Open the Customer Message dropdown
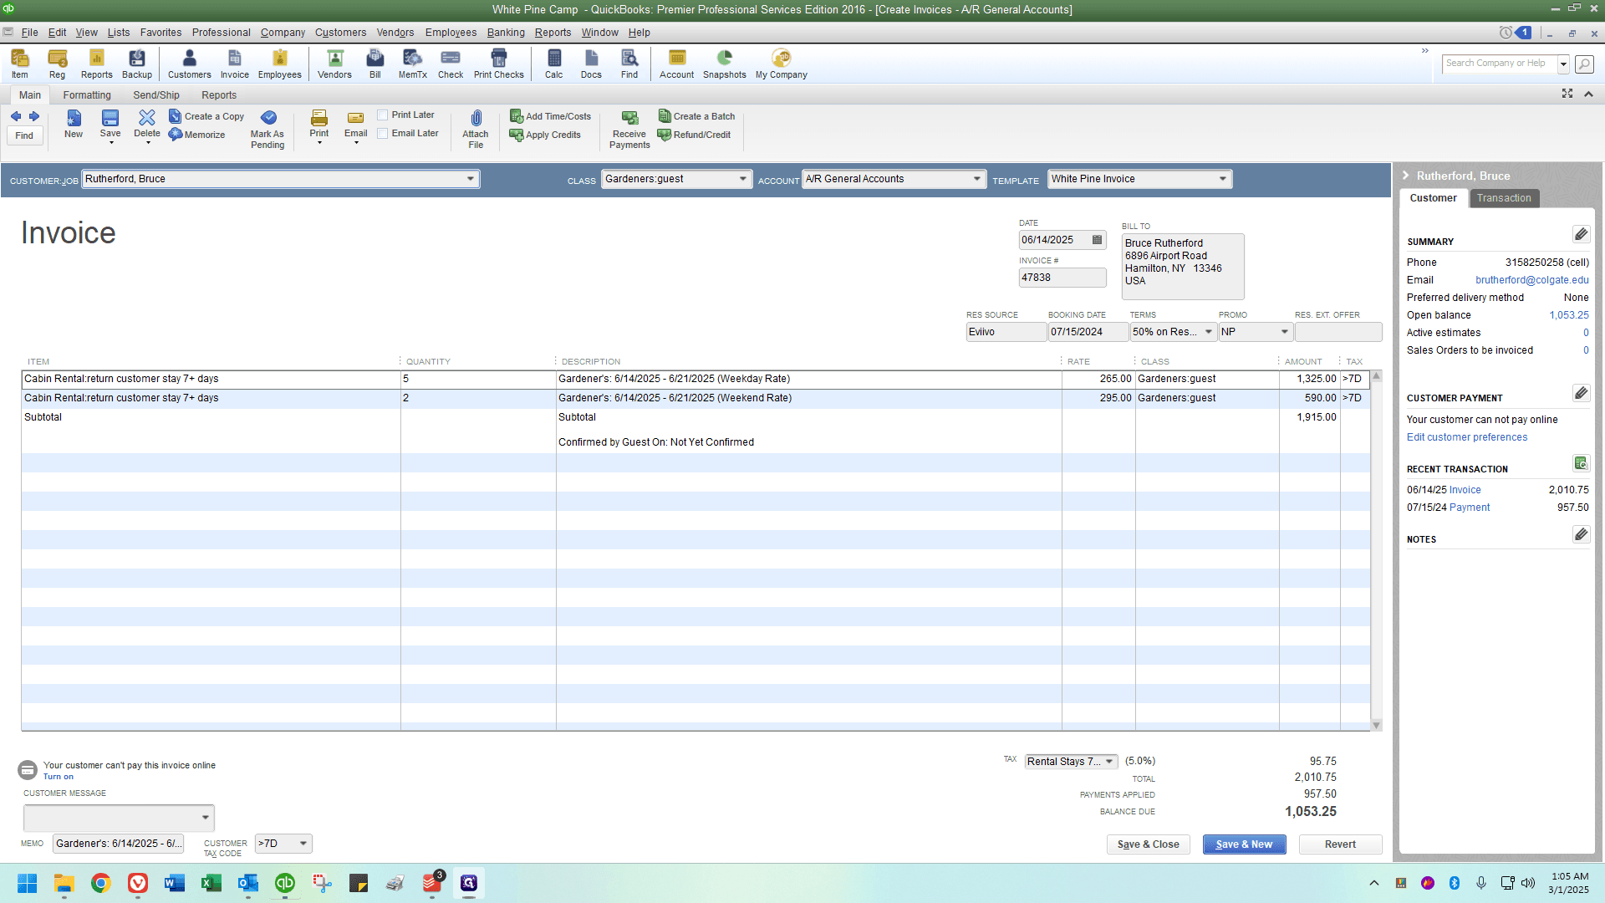Screen dimensions: 1605x903 (x=205, y=818)
